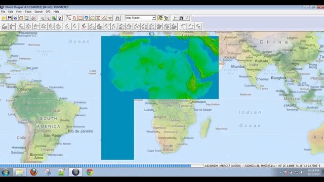Select the Feature Info tool

87,18
